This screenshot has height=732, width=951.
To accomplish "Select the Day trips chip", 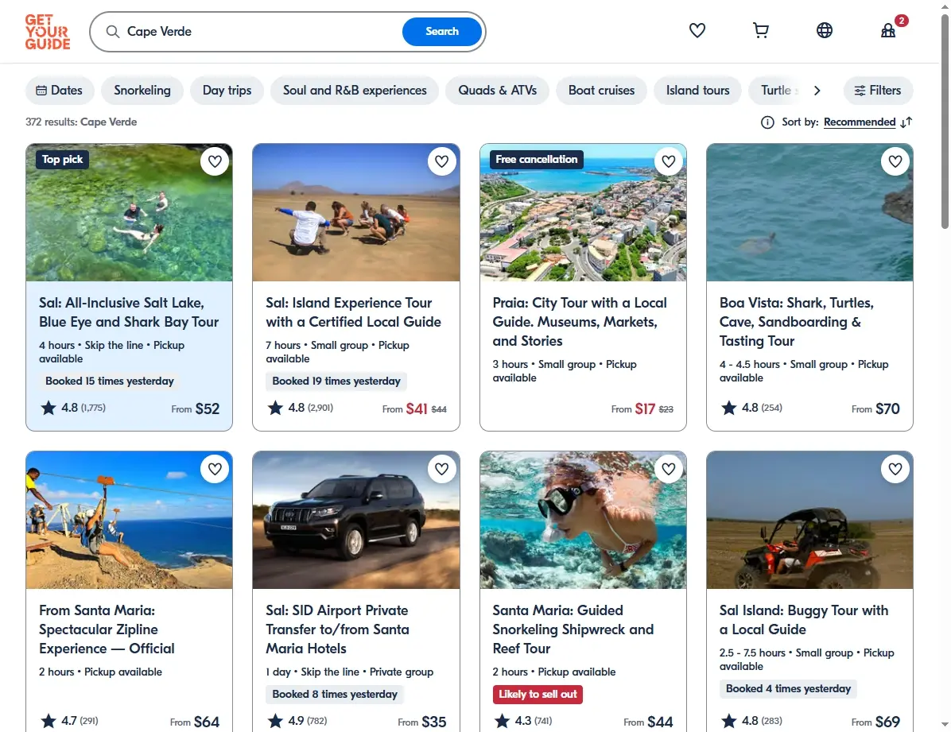I will (x=227, y=91).
